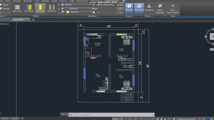Click the annotation auto-scale icon
The image size is (214, 120).
[x=161, y=119]
